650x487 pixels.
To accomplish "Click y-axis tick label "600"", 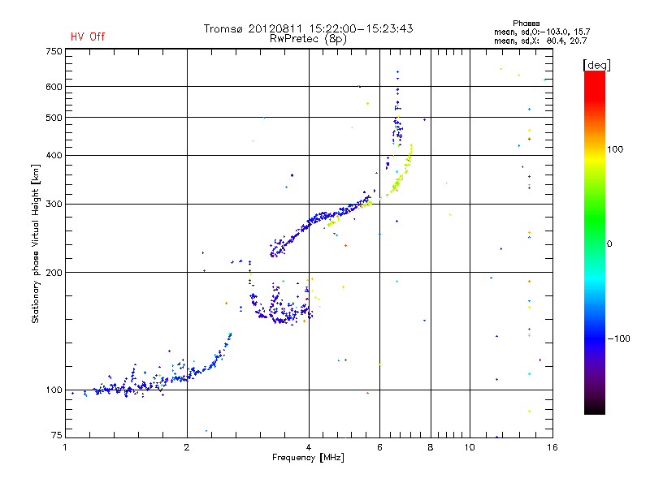I will click(54, 87).
